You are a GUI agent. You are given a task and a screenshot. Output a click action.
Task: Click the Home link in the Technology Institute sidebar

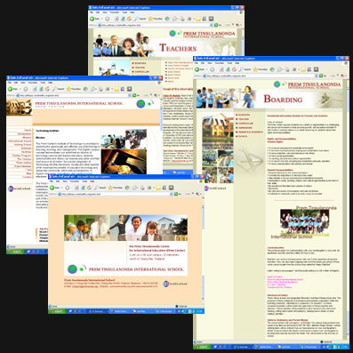pos(28,130)
